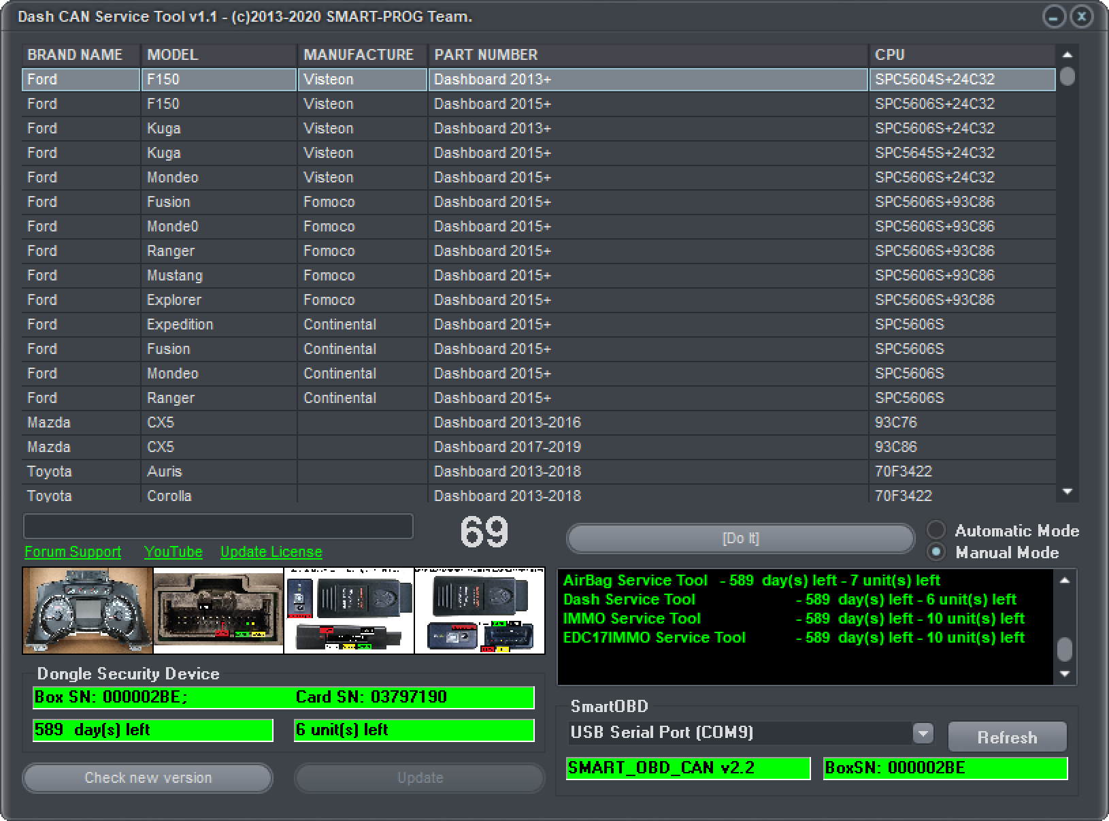Click the BRAND NAME column header
This screenshot has height=821, width=1109.
[75, 55]
